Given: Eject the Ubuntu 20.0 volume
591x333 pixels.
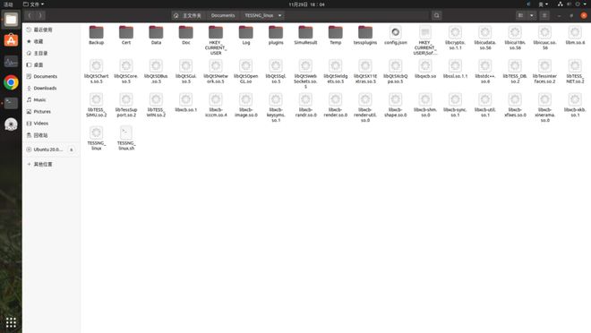Looking at the screenshot, I should click(x=72, y=149).
